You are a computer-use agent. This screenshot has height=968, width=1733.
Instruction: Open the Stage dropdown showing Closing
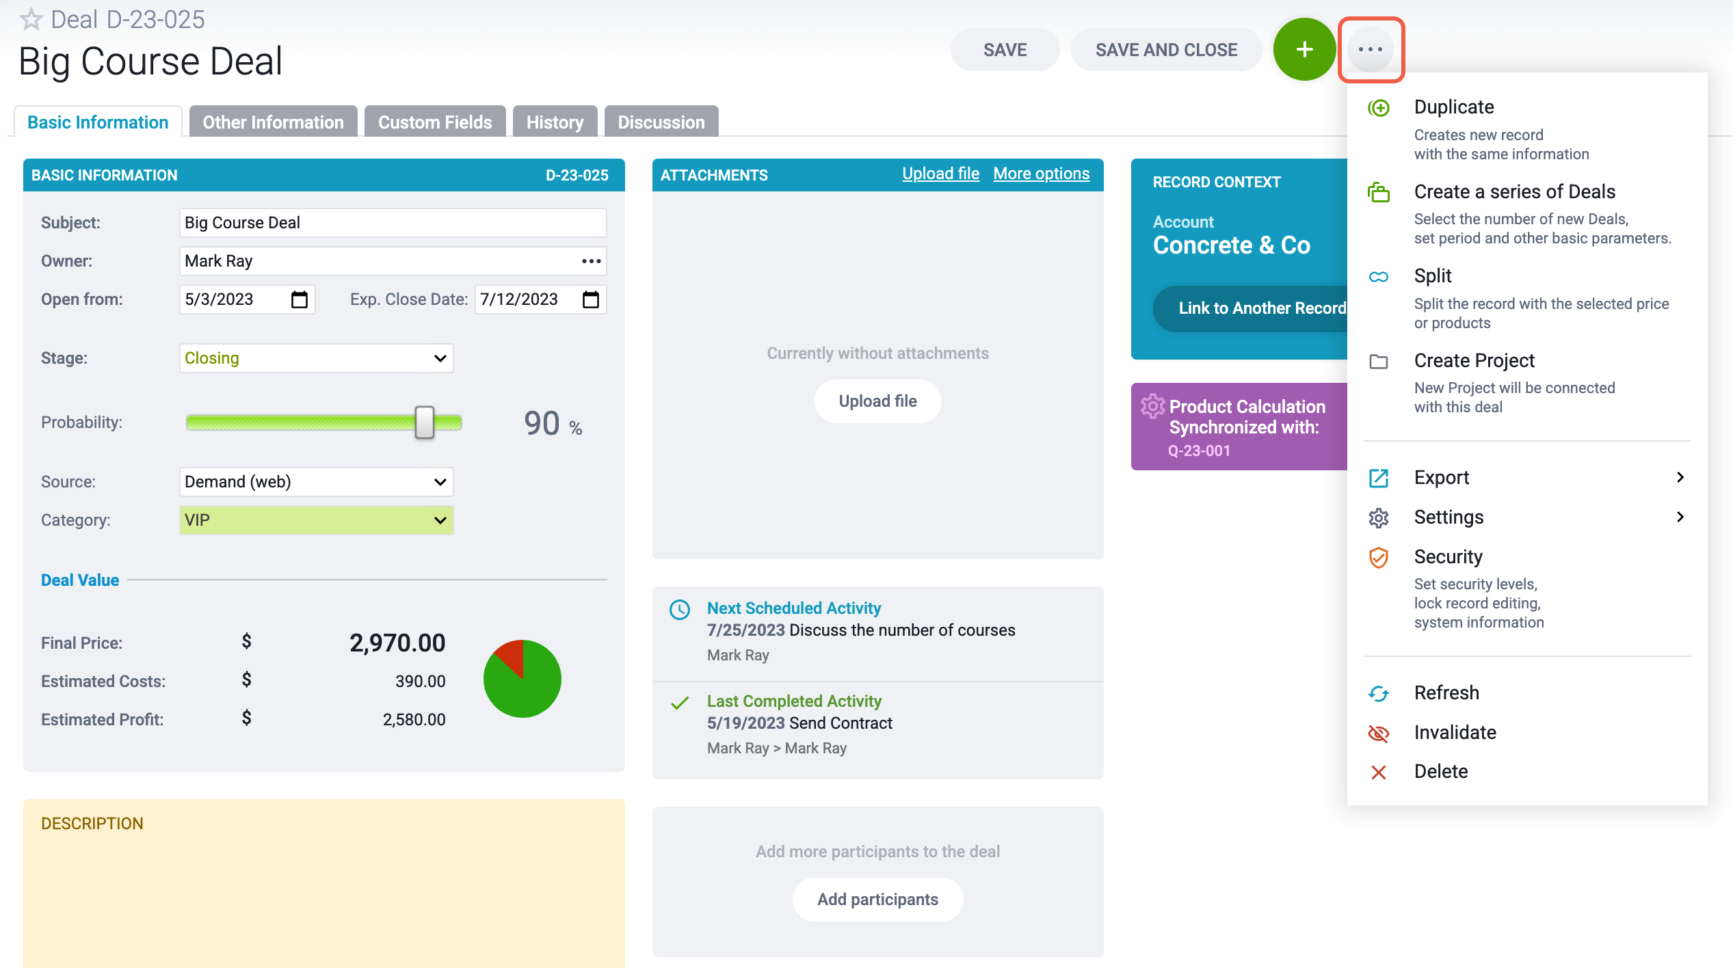tap(317, 358)
